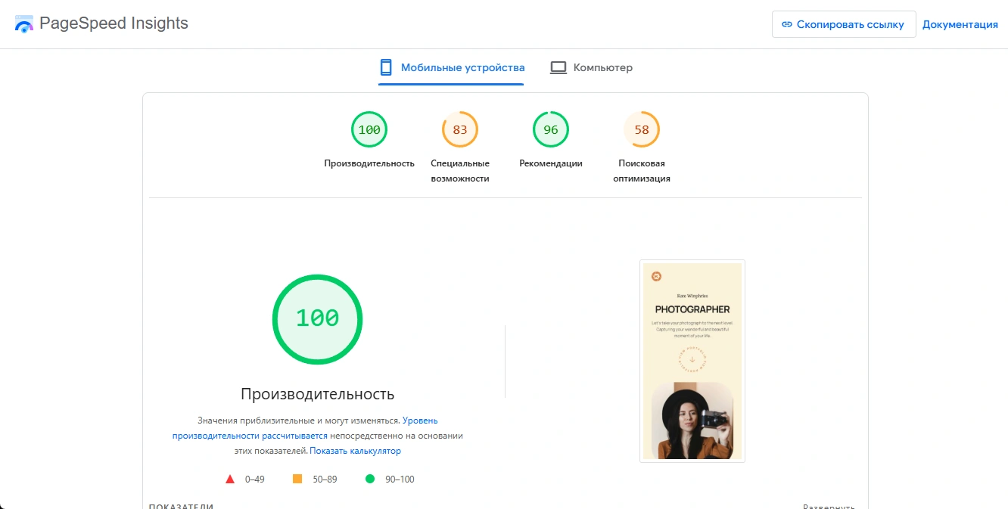
Task: Click the orange square legend swatch for 50–89
Action: [297, 479]
